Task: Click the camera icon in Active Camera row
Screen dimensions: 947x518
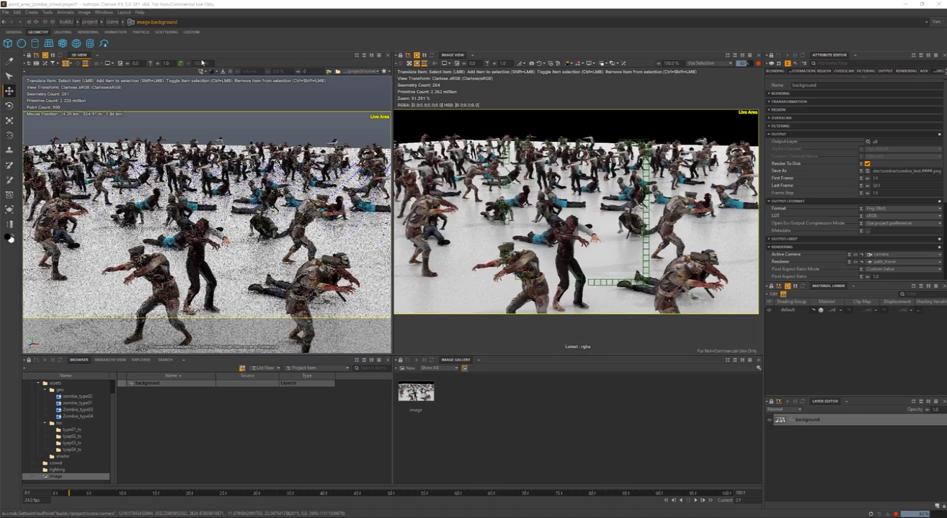Action: 869,254
